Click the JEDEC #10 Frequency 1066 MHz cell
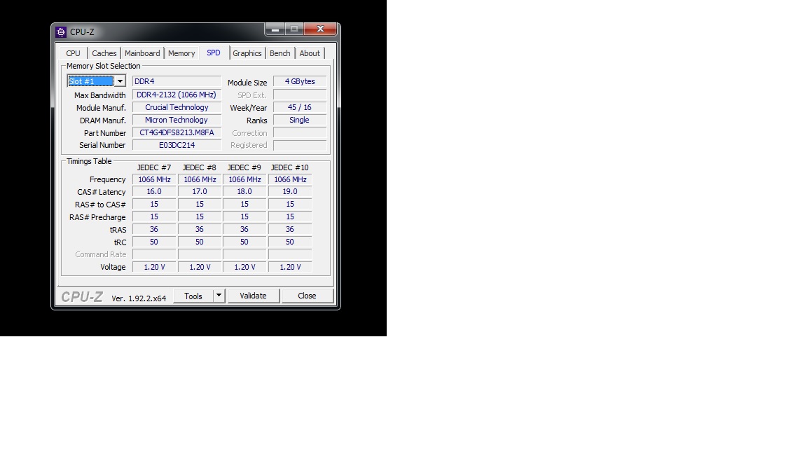Image resolution: width=807 pixels, height=454 pixels. [290, 179]
